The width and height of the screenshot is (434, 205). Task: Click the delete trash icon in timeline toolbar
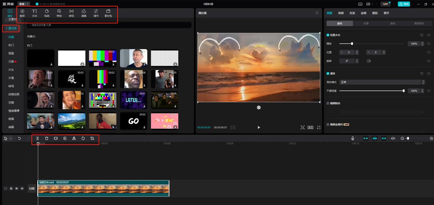[x=47, y=138]
